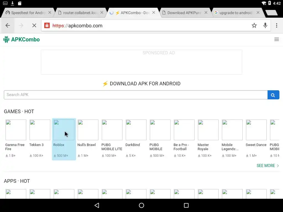283x212 pixels.
Task: Click Tekken 3 100 K+ downloads text
Action: click(36, 155)
